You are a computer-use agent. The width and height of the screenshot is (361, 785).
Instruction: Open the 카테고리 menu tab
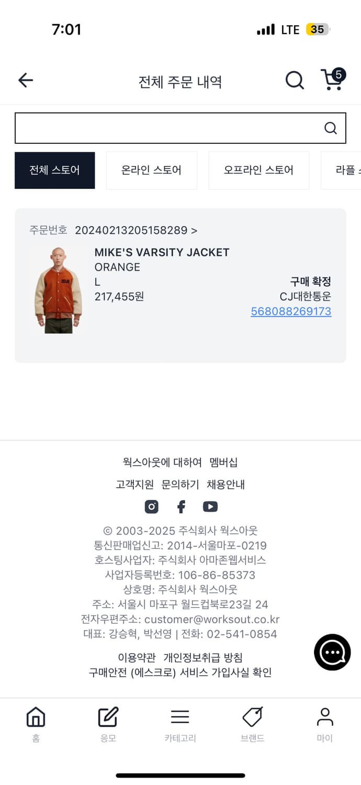(180, 724)
